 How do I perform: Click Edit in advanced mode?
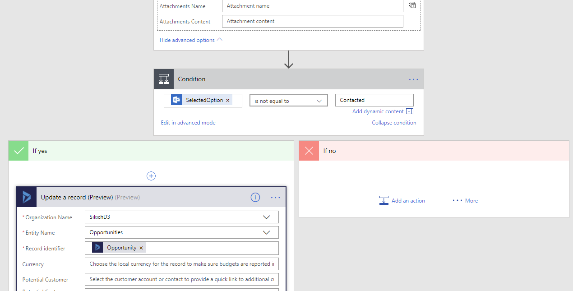point(188,122)
